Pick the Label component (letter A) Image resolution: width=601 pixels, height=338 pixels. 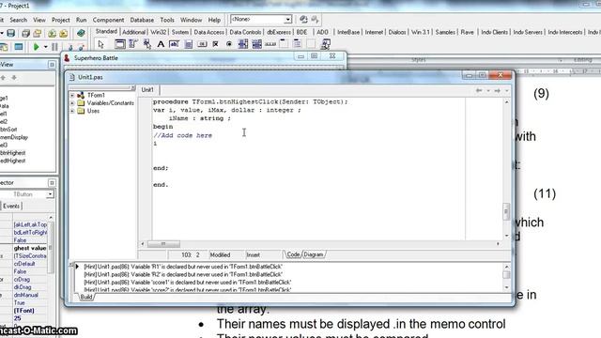161,44
